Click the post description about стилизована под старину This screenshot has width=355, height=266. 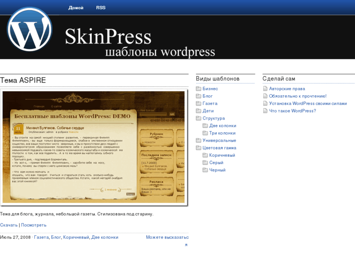click(77, 214)
